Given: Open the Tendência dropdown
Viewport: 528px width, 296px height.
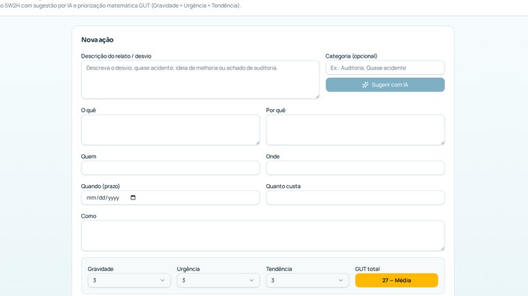Looking at the screenshot, I should point(307,280).
